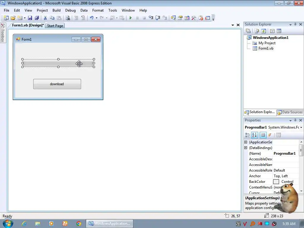The image size is (304, 228).
Task: Switch to the Start Page tab
Action: tap(55, 26)
